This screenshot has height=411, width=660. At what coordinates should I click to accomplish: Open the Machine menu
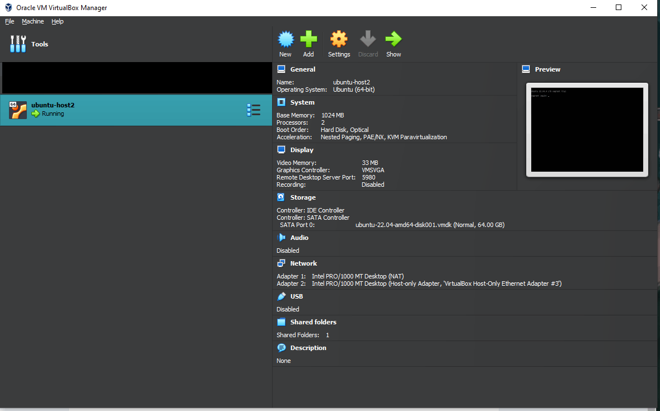(x=32, y=21)
